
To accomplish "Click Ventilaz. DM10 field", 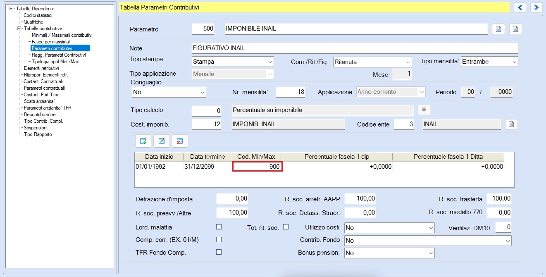I will pos(504,227).
